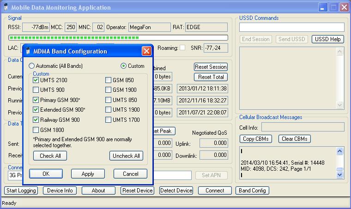Enable GSM 1800 band

36,130
